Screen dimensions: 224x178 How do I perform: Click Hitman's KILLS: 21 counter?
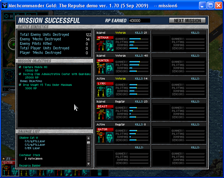coord(141,33)
